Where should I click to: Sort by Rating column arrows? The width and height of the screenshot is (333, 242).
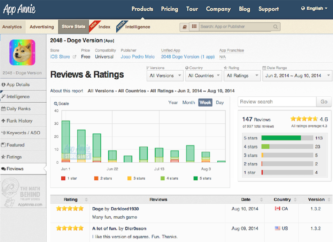(x=86, y=200)
